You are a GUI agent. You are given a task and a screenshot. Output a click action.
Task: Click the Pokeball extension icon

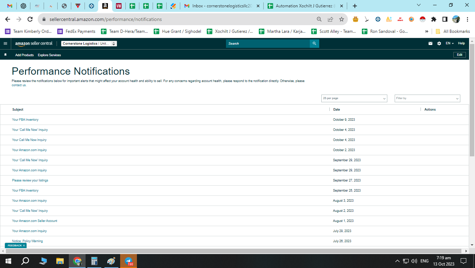[423, 20]
